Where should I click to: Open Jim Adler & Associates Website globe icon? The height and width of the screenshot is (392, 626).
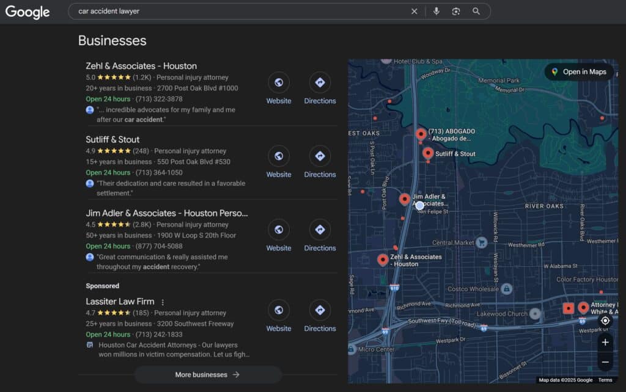tap(279, 230)
